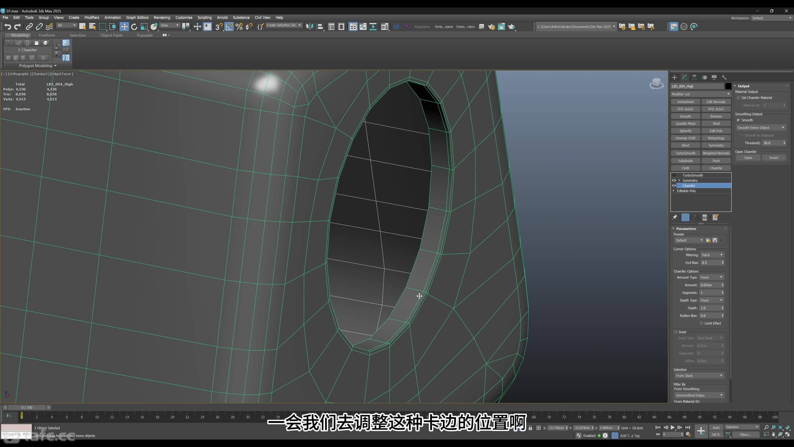Open the Mitering Patch dropdown
This screenshot has width=794, height=447.
[712, 255]
